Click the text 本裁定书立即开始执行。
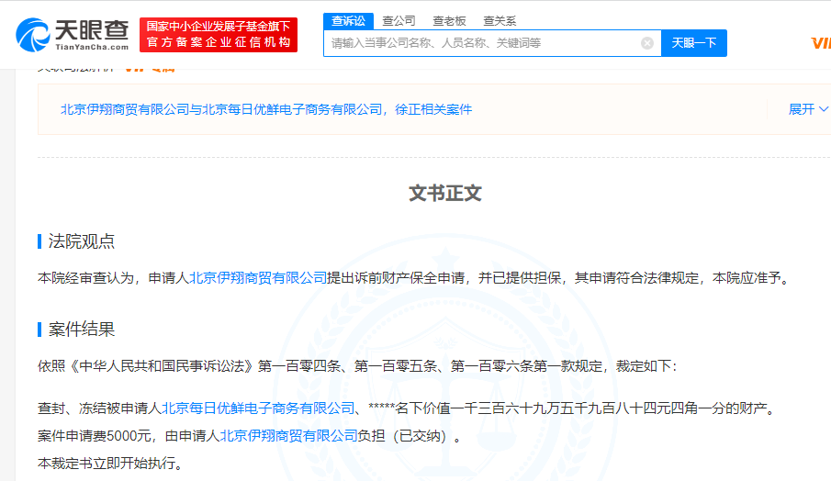This screenshot has width=831, height=481. pyautogui.click(x=110, y=463)
